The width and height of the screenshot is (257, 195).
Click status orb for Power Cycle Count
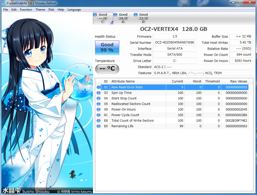[99, 115]
